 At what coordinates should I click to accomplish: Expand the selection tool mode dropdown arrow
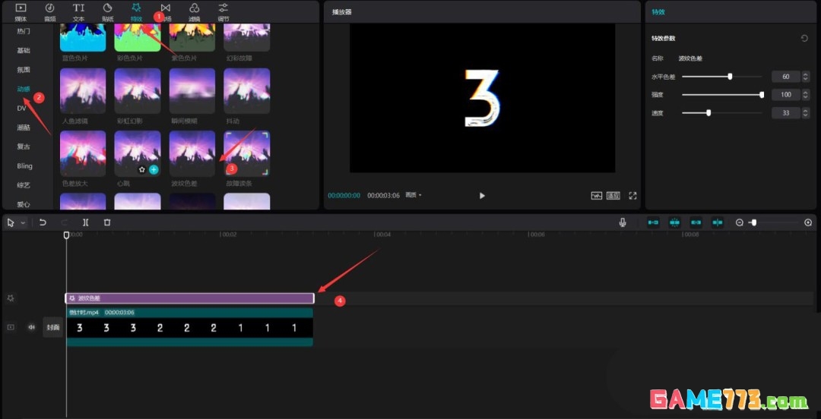23,223
